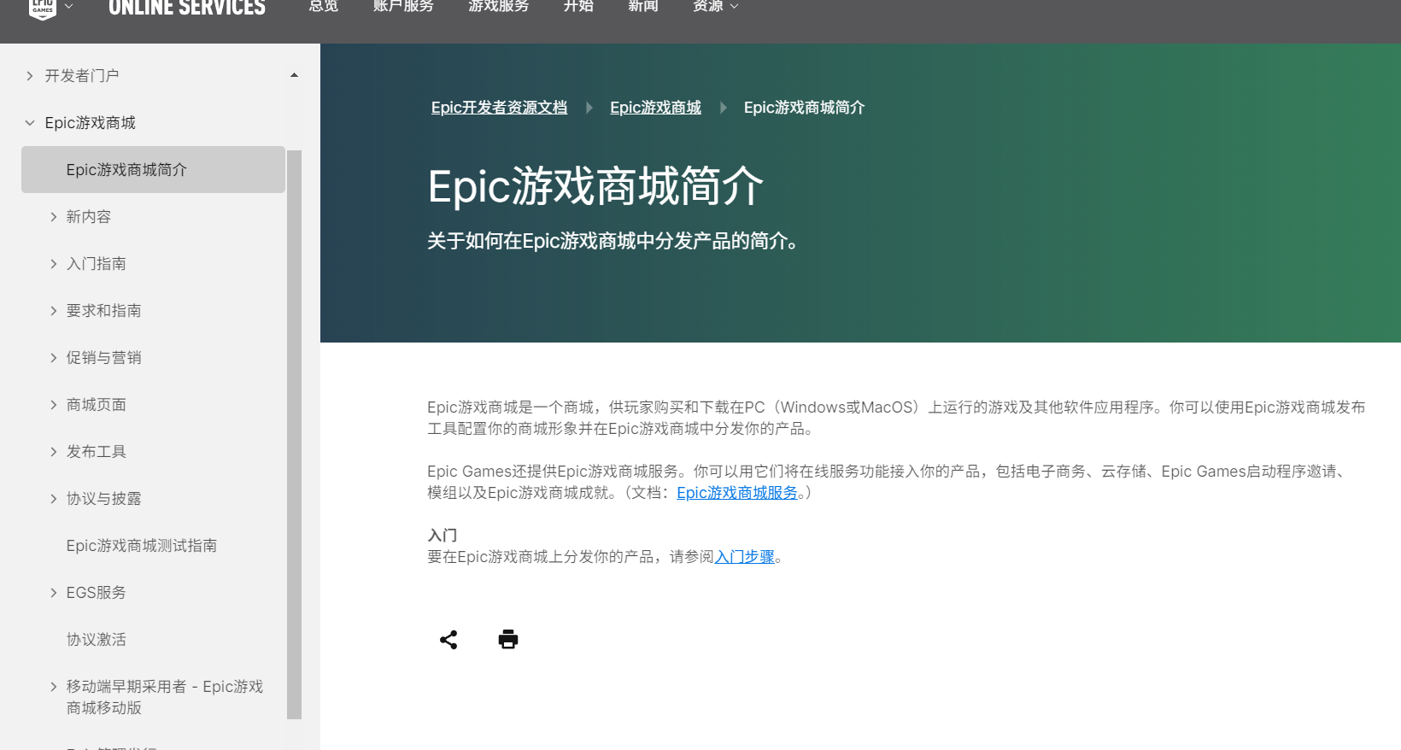This screenshot has width=1401, height=750.
Task: Click Epic开发者资源文档 breadcrumb link
Action: (x=499, y=108)
